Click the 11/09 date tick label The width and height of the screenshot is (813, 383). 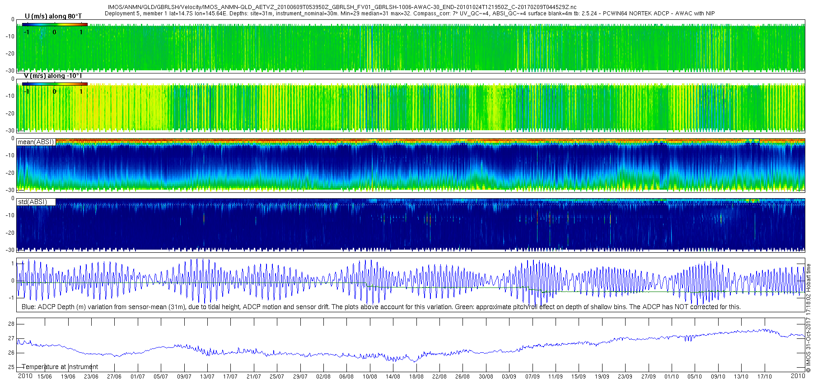click(x=556, y=377)
